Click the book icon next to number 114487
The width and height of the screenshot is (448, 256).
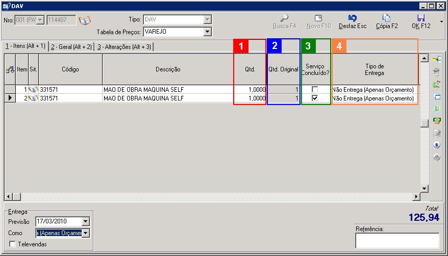(85, 20)
